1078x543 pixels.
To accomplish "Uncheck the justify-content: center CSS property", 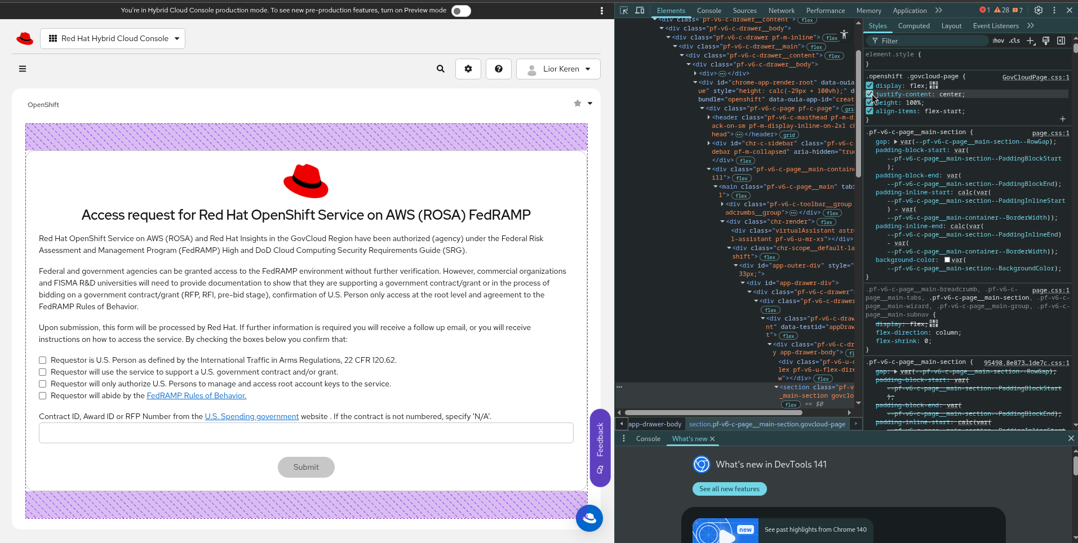I will [x=870, y=94].
